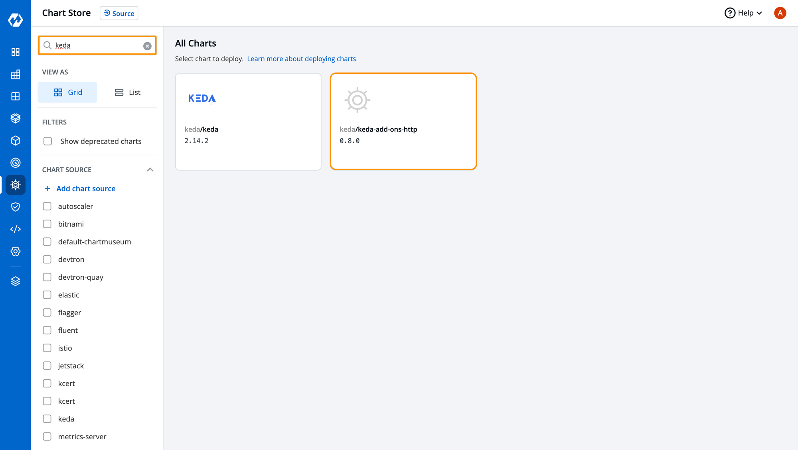Open Bulk Edit code-brackets icon
Viewport: 798px width, 450px height.
[x=16, y=229]
